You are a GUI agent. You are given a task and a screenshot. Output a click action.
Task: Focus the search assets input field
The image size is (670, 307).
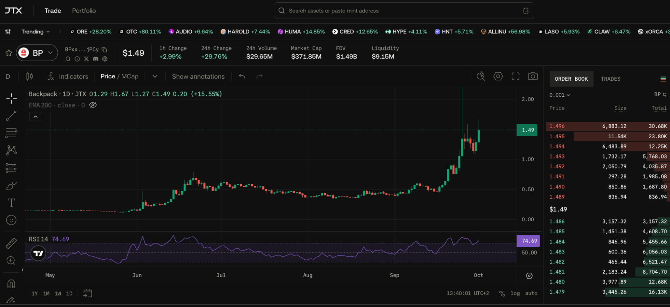coord(404,11)
